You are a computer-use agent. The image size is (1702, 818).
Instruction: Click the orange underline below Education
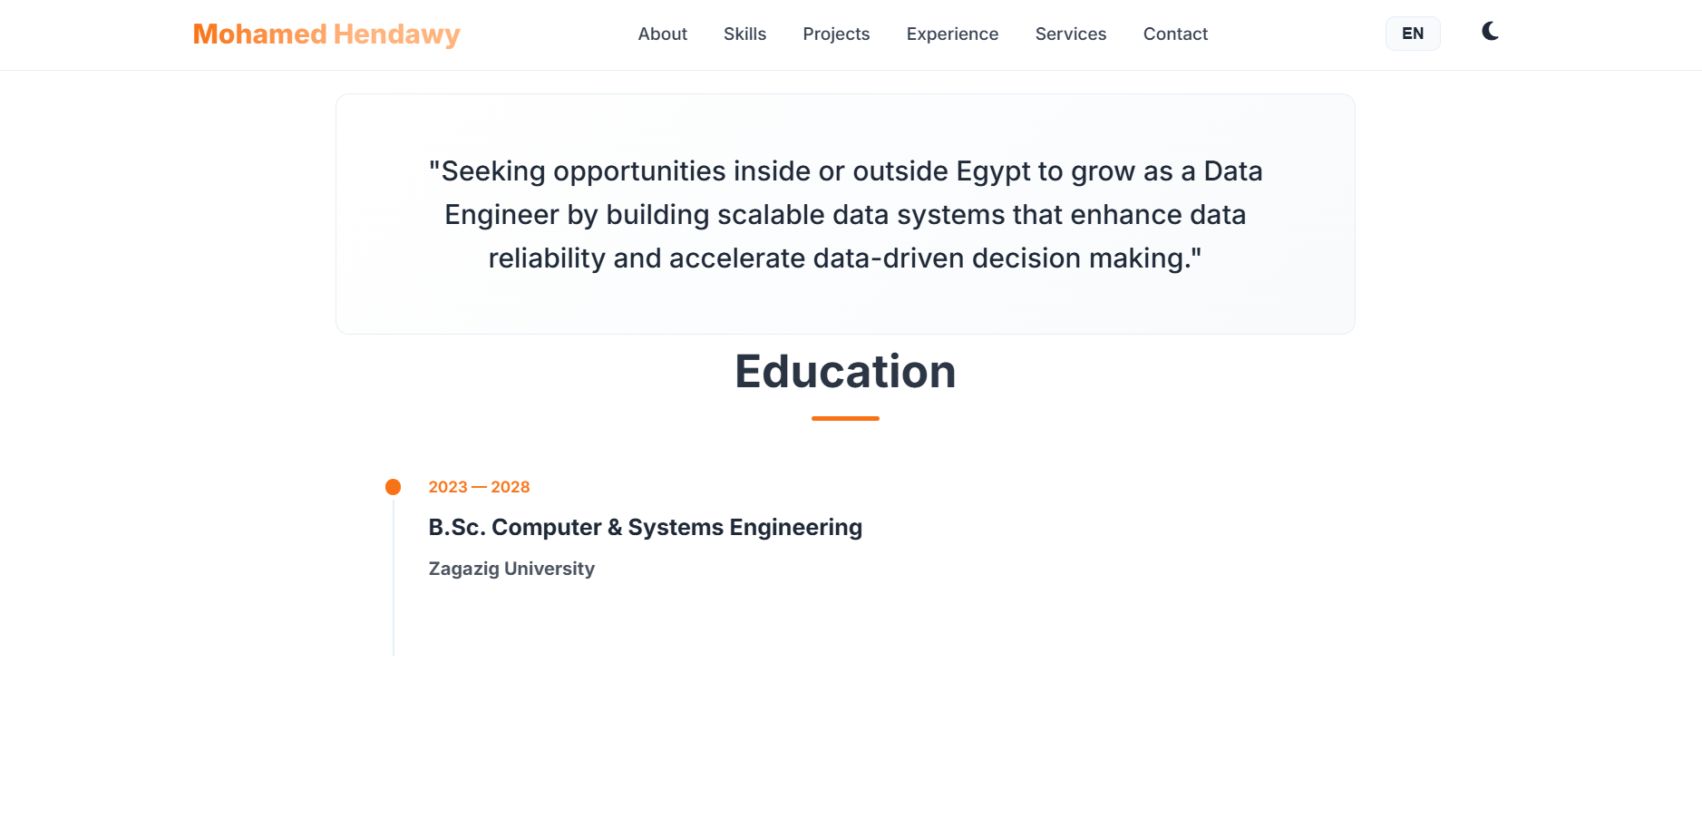pos(845,418)
